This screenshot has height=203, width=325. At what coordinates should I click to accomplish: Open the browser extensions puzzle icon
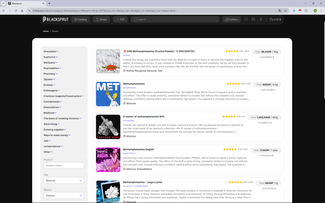click(x=306, y=11)
